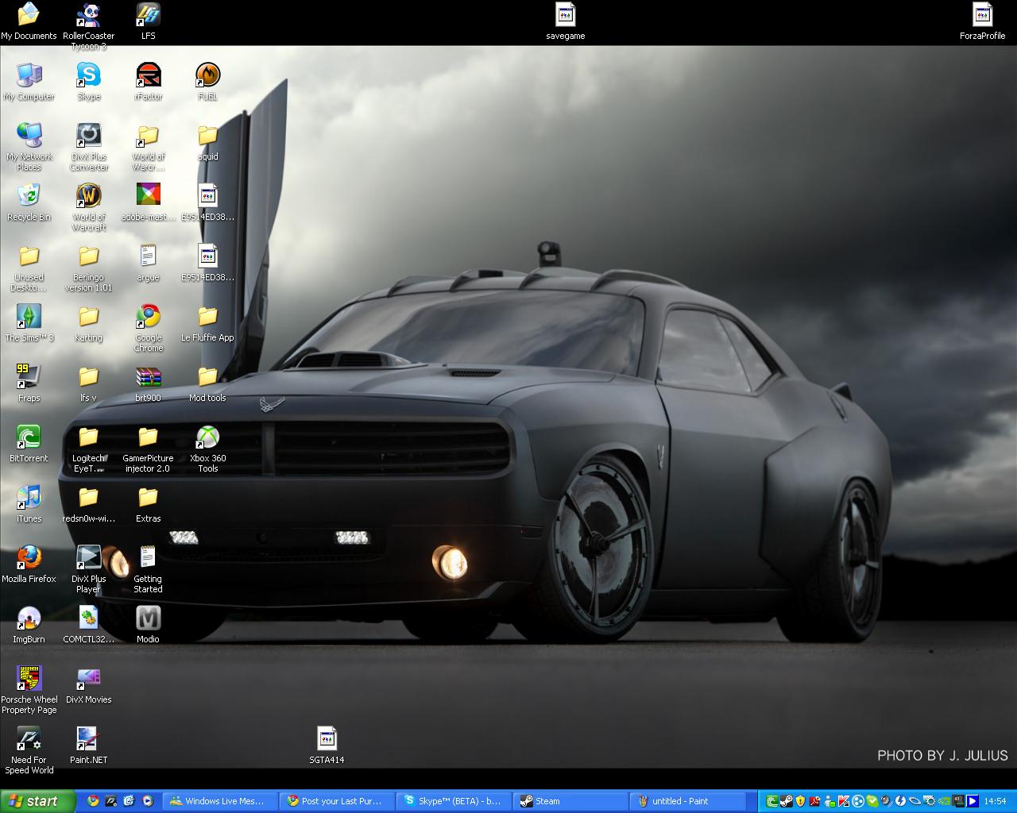Select the GamerPicture injector 2.0 folder
Screen dimensions: 1017x813
point(149,449)
